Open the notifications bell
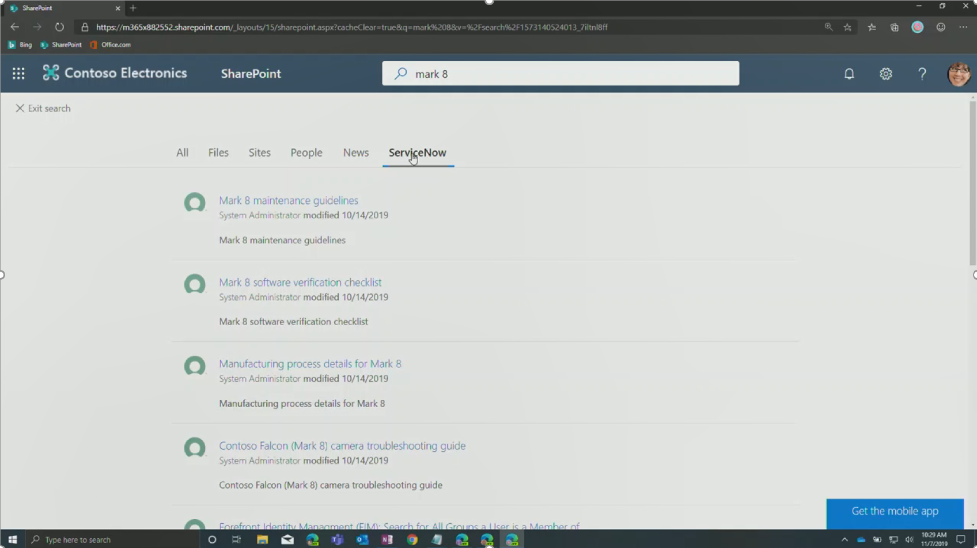Screen dimensions: 977x548 click(849, 74)
